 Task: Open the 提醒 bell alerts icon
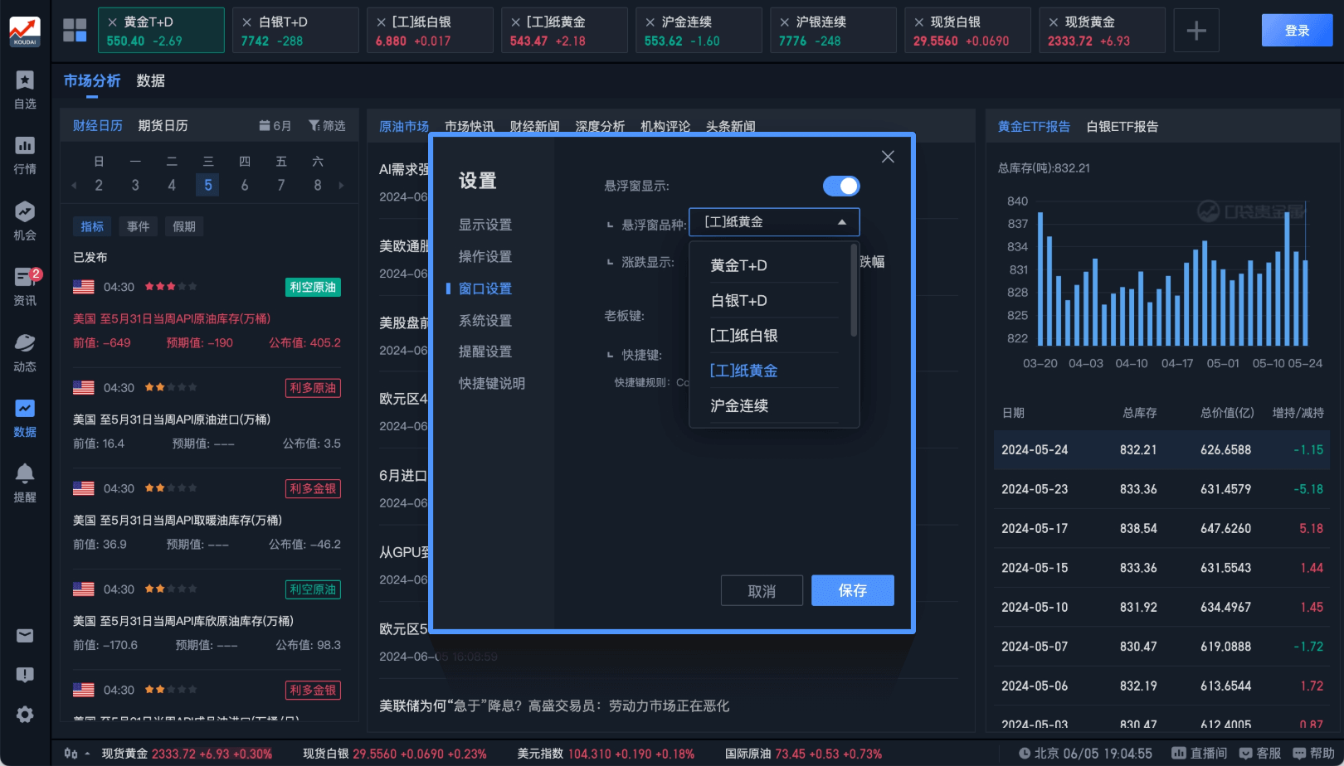click(25, 482)
